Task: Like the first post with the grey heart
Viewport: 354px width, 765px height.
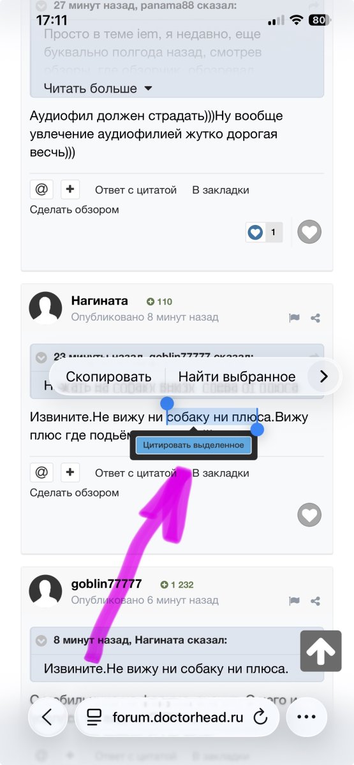Action: pos(310,233)
